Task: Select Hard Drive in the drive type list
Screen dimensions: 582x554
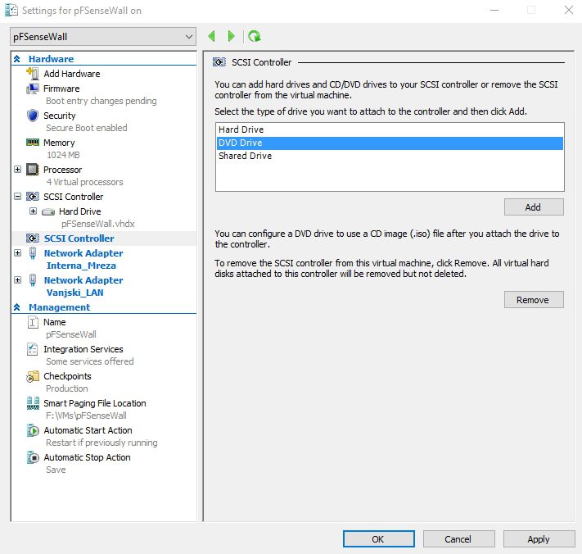Action: [x=241, y=129]
